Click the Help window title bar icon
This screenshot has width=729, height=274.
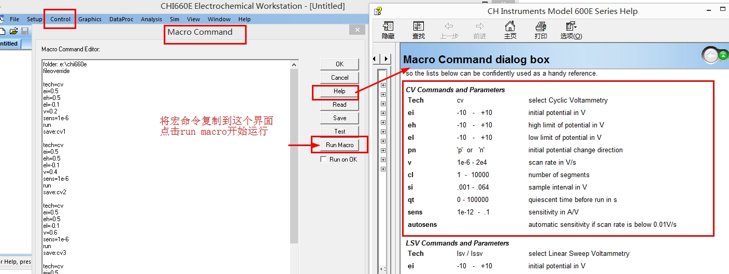(x=378, y=11)
